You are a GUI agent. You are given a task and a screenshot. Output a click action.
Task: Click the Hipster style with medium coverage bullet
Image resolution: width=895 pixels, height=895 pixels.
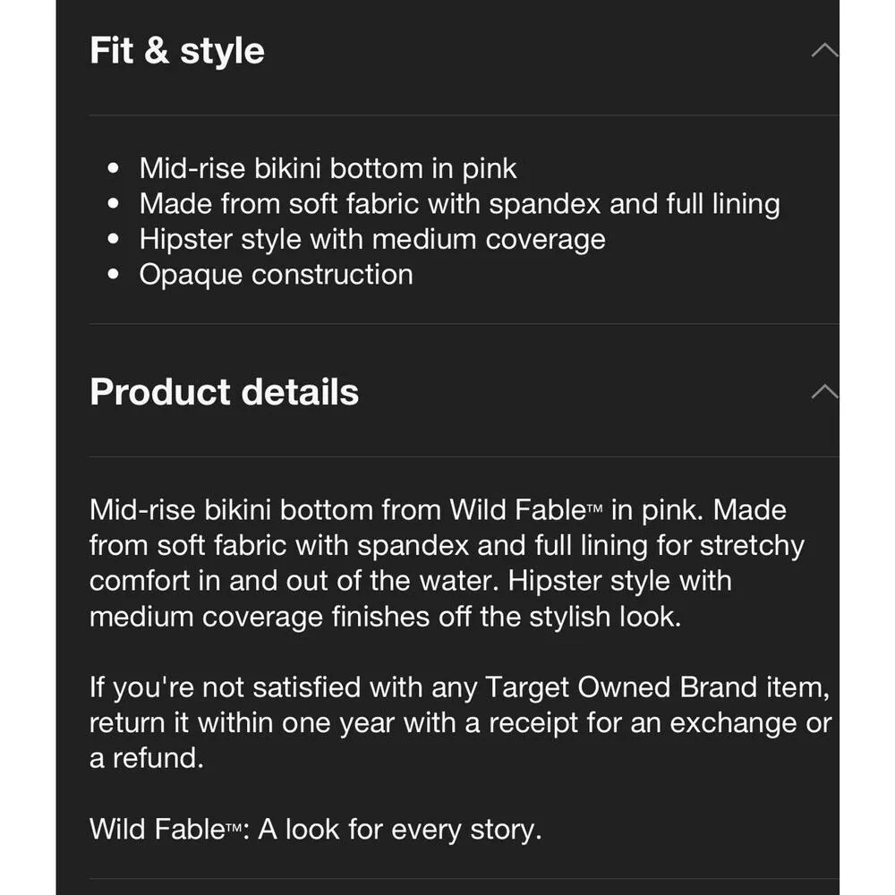point(372,239)
